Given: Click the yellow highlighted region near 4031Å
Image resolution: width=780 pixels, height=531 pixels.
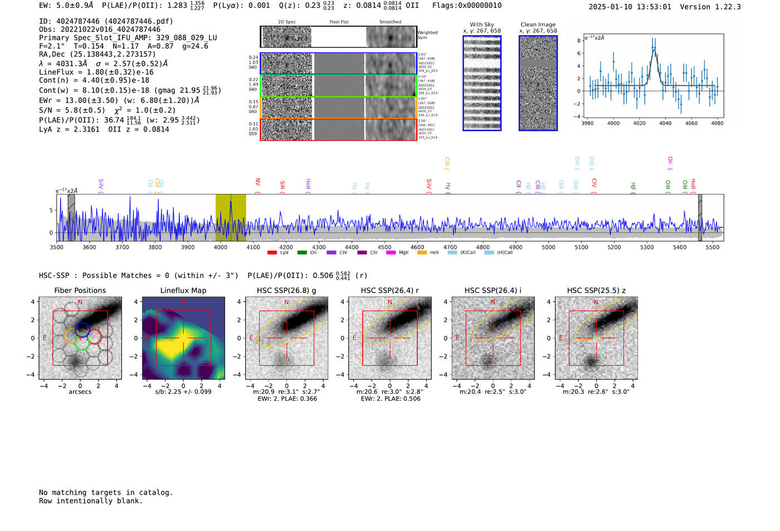Looking at the screenshot, I should pos(231,218).
